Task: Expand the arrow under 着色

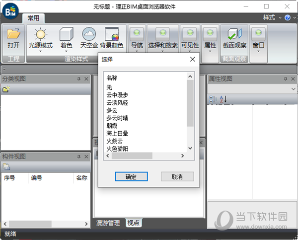Action: point(66,51)
